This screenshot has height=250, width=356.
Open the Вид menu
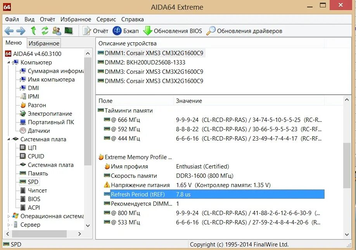point(29,19)
